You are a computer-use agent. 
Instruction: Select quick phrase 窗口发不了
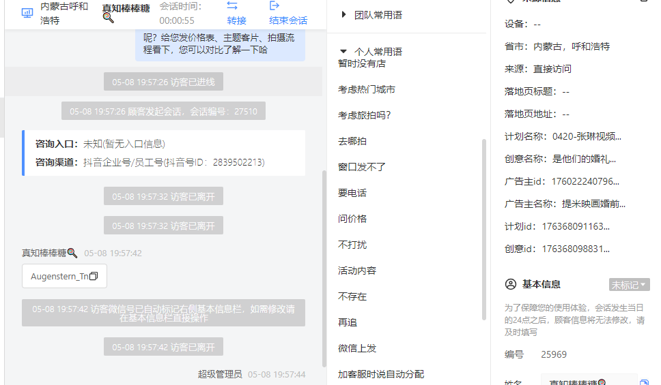click(362, 167)
